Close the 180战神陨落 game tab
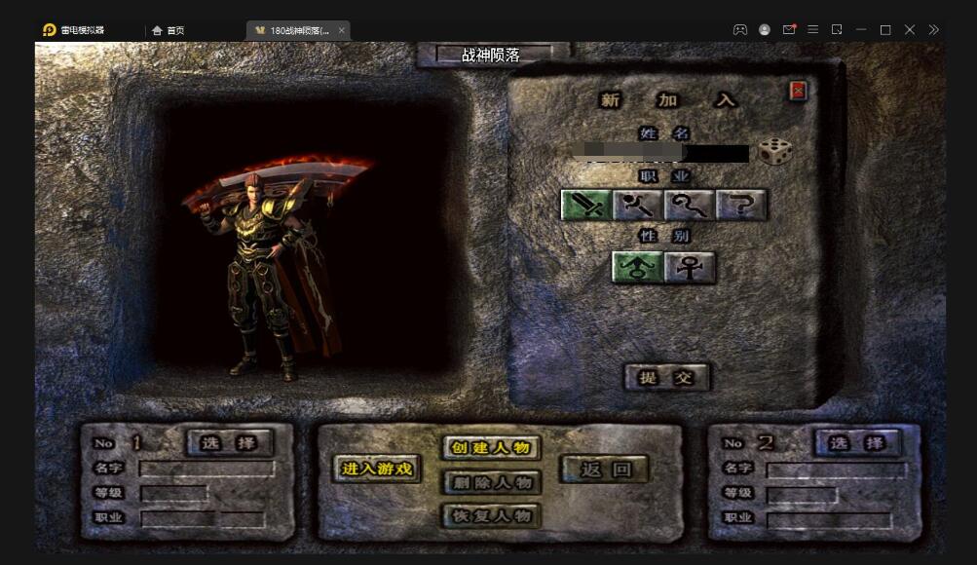This screenshot has height=565, width=977. tap(342, 30)
